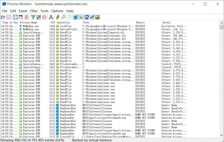The width and height of the screenshot is (224, 142).
Task: Select the 'Offset: 246,272...' detail cell
Action: point(174,39)
